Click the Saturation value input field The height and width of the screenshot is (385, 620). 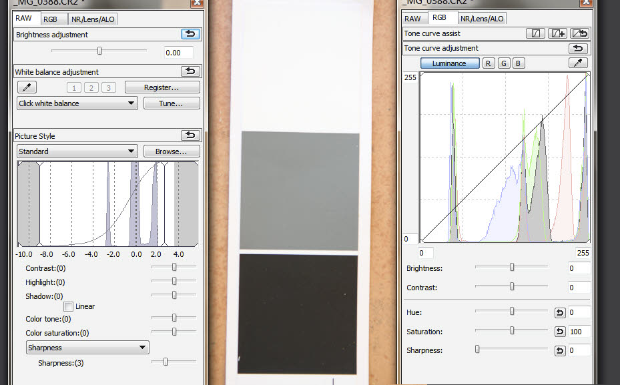tap(578, 332)
